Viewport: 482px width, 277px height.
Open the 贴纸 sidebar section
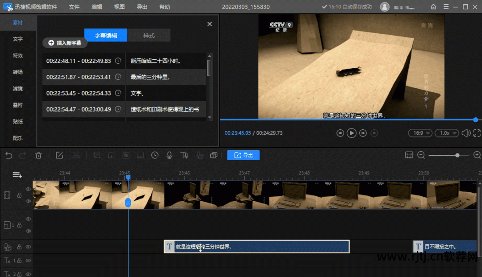(17, 122)
